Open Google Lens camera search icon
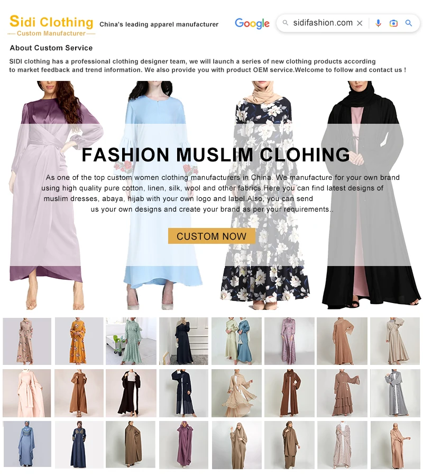Viewport: 423px width, 476px height. (x=393, y=23)
